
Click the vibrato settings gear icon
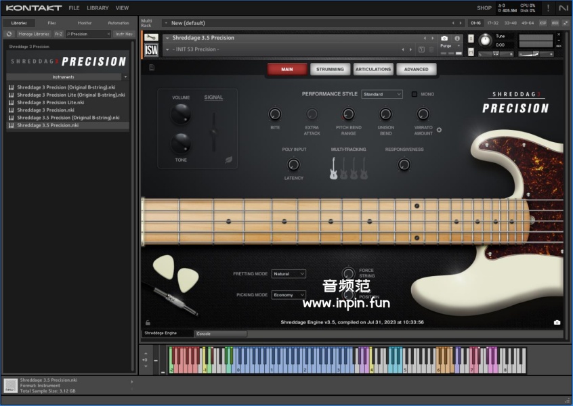click(439, 130)
